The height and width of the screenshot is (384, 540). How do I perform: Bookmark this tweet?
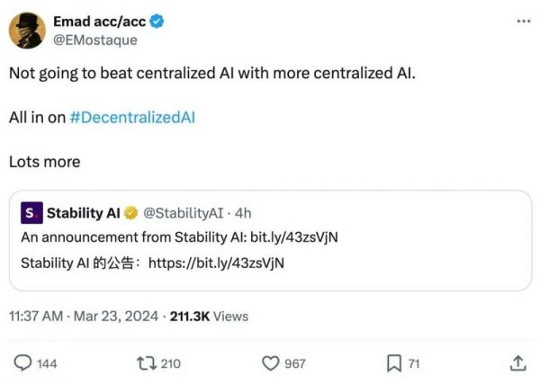[393, 362]
